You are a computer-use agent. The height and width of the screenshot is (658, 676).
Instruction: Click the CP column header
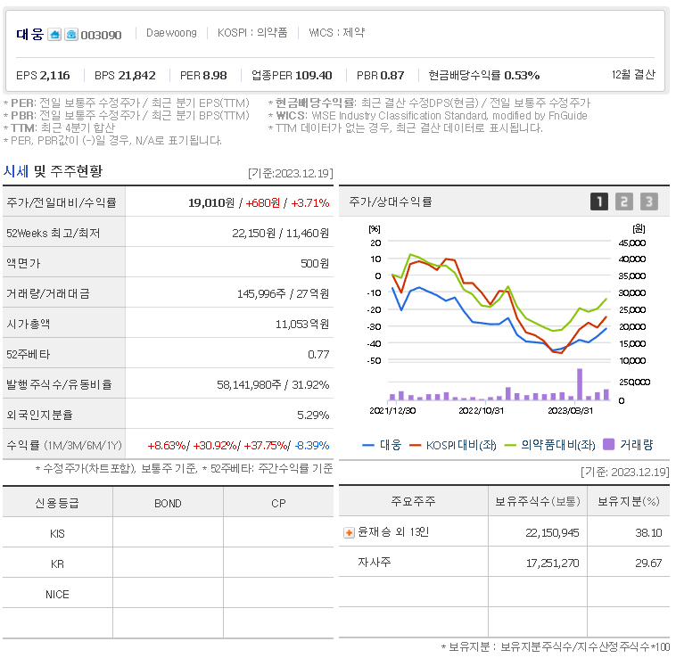[x=278, y=503]
